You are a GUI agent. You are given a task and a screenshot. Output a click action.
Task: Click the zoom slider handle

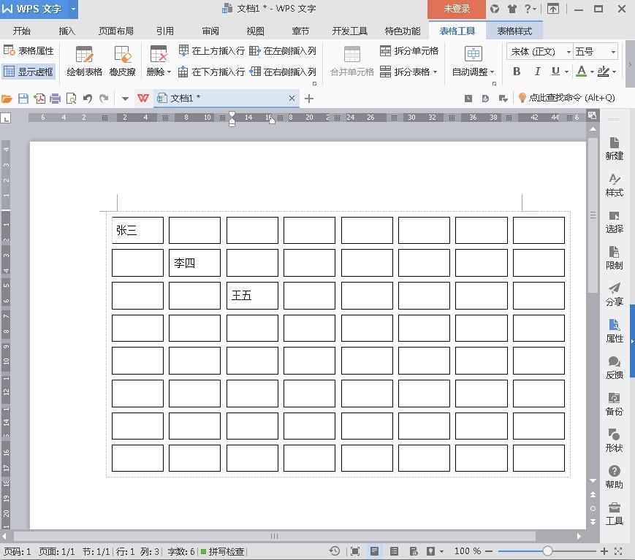(547, 551)
